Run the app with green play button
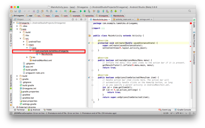The image size is (205, 128). pos(81,11)
